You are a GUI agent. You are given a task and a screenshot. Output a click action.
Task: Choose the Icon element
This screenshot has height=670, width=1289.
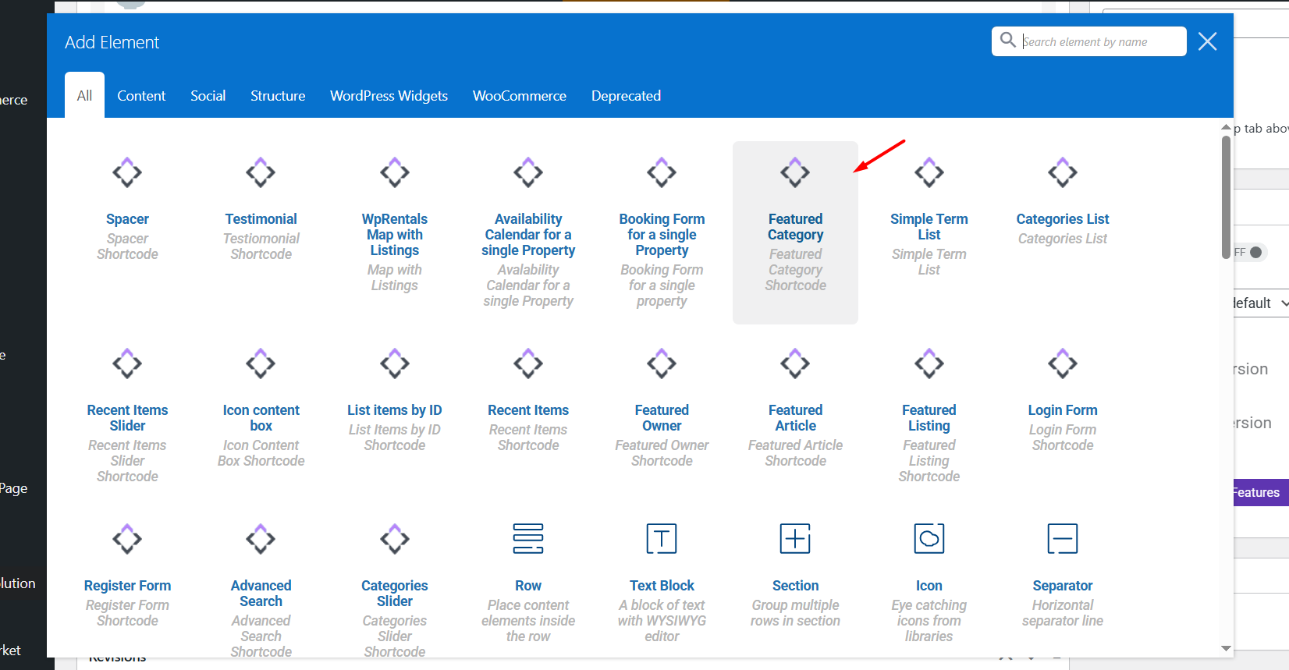tap(929, 538)
